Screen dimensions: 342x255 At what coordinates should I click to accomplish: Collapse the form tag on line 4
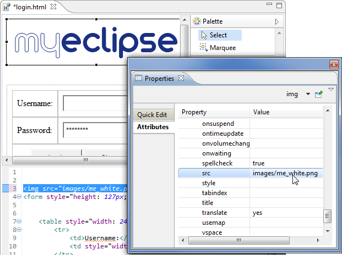click(x=19, y=197)
